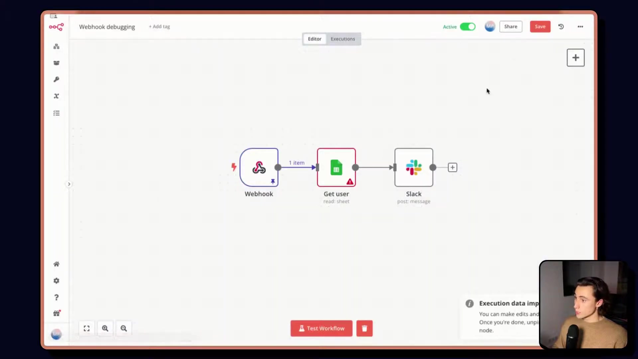638x359 pixels.
Task: Open the Variables sidebar icon
Action: [x=56, y=96]
